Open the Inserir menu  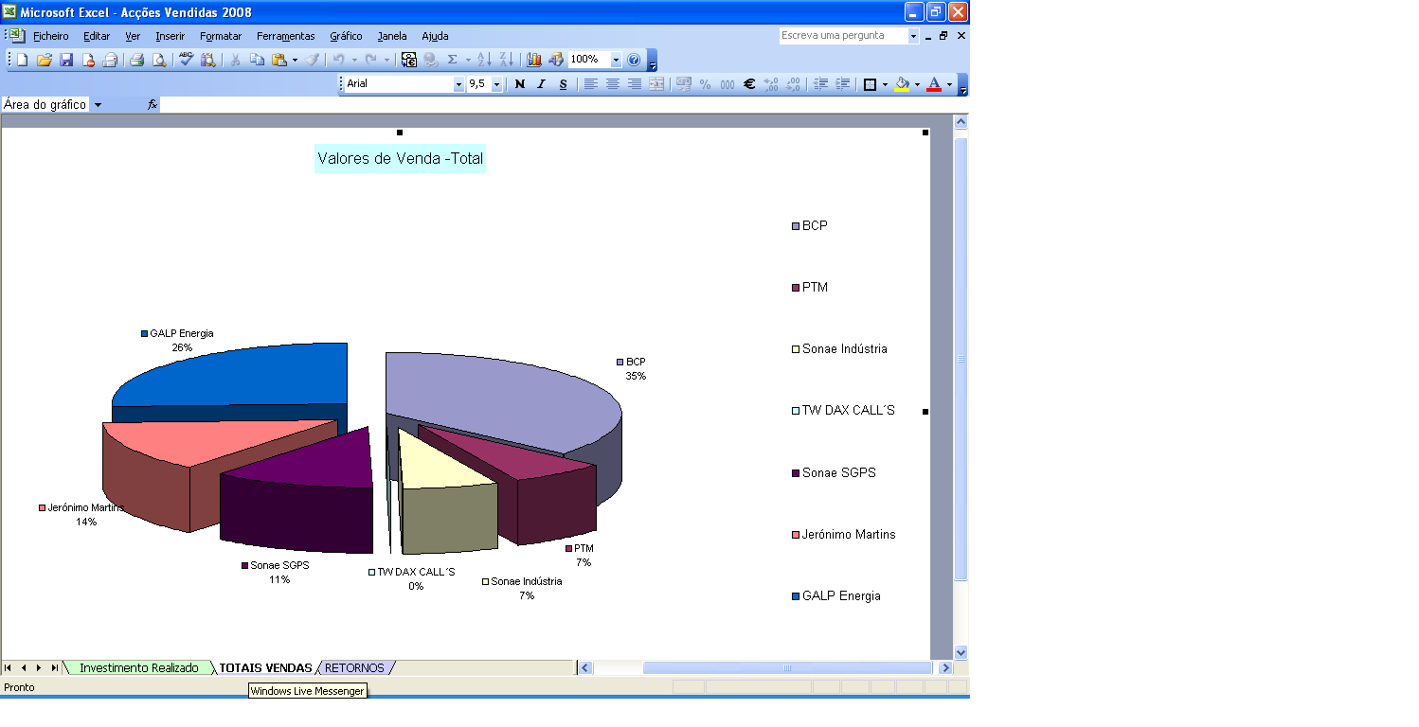tap(171, 36)
